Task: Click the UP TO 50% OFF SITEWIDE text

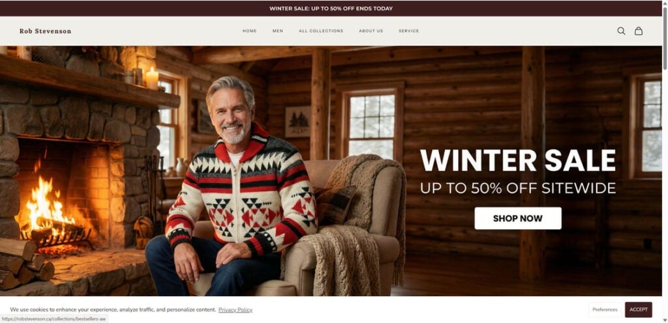Action: point(517,188)
